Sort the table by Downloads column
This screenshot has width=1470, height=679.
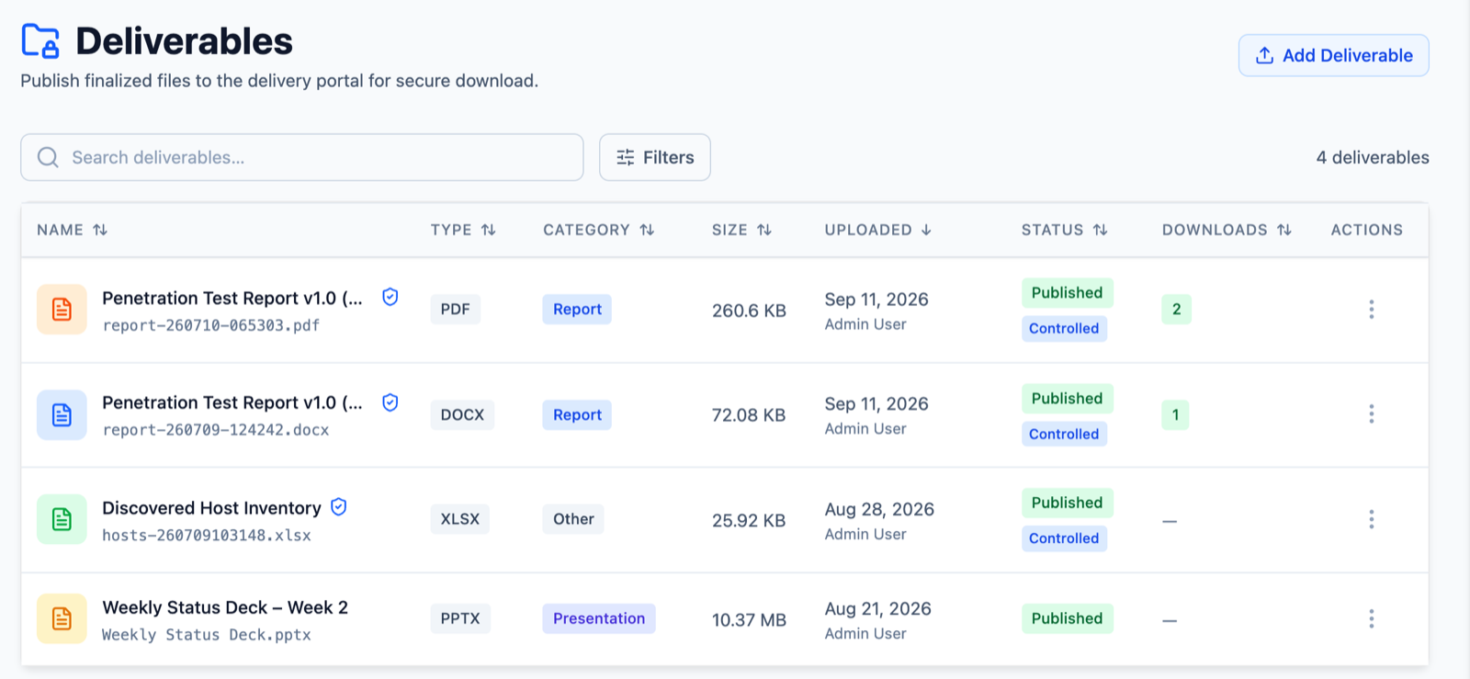point(1227,230)
